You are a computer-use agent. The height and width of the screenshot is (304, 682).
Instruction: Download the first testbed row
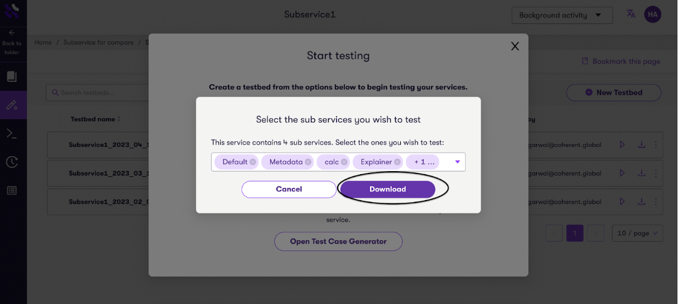(641, 145)
